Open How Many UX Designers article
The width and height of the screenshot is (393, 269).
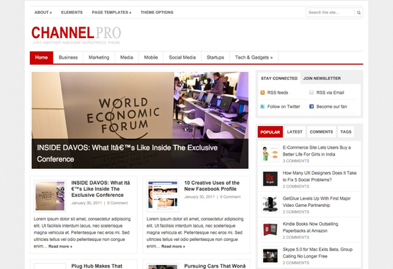[320, 176]
